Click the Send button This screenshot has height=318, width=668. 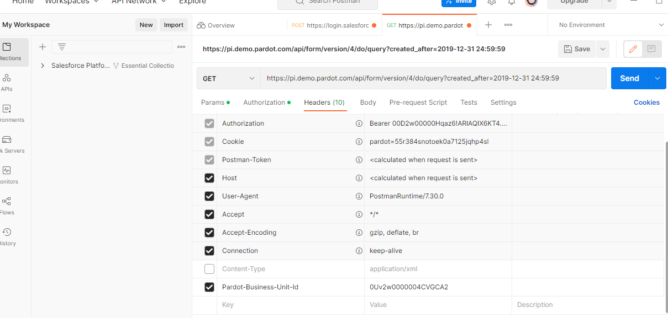point(629,78)
